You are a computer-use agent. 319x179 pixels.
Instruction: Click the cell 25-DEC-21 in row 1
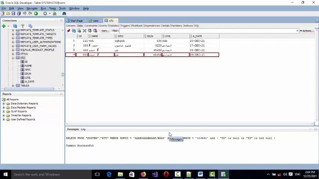(x=204, y=41)
